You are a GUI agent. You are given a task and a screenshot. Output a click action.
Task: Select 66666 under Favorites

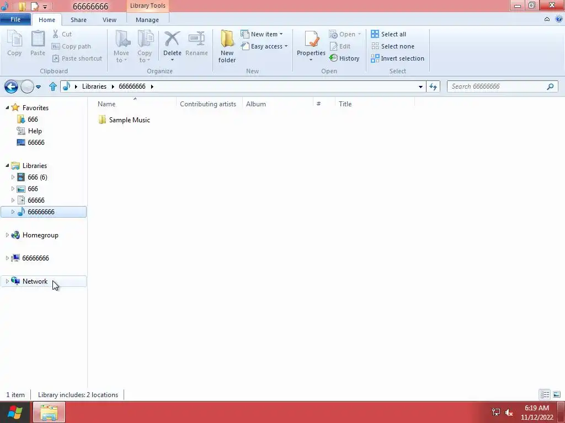(36, 143)
